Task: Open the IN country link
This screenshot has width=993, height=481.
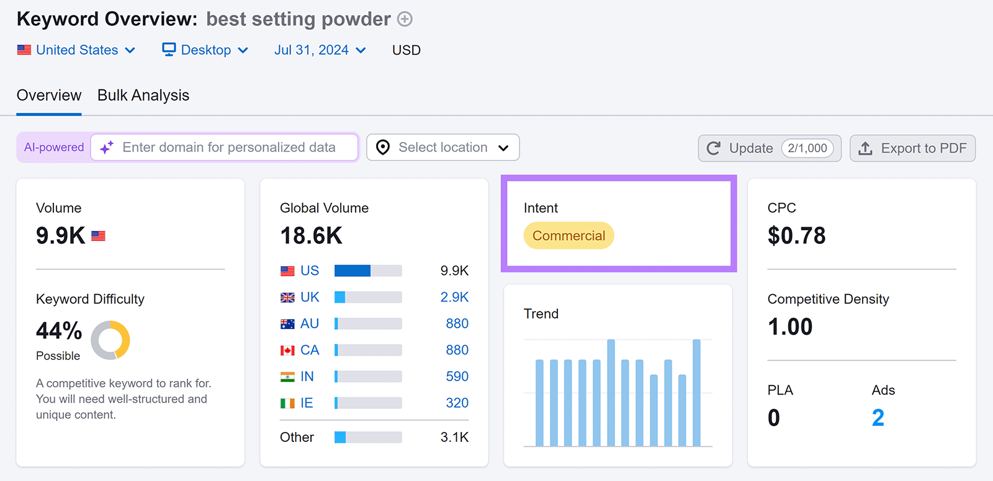Action: (x=307, y=376)
